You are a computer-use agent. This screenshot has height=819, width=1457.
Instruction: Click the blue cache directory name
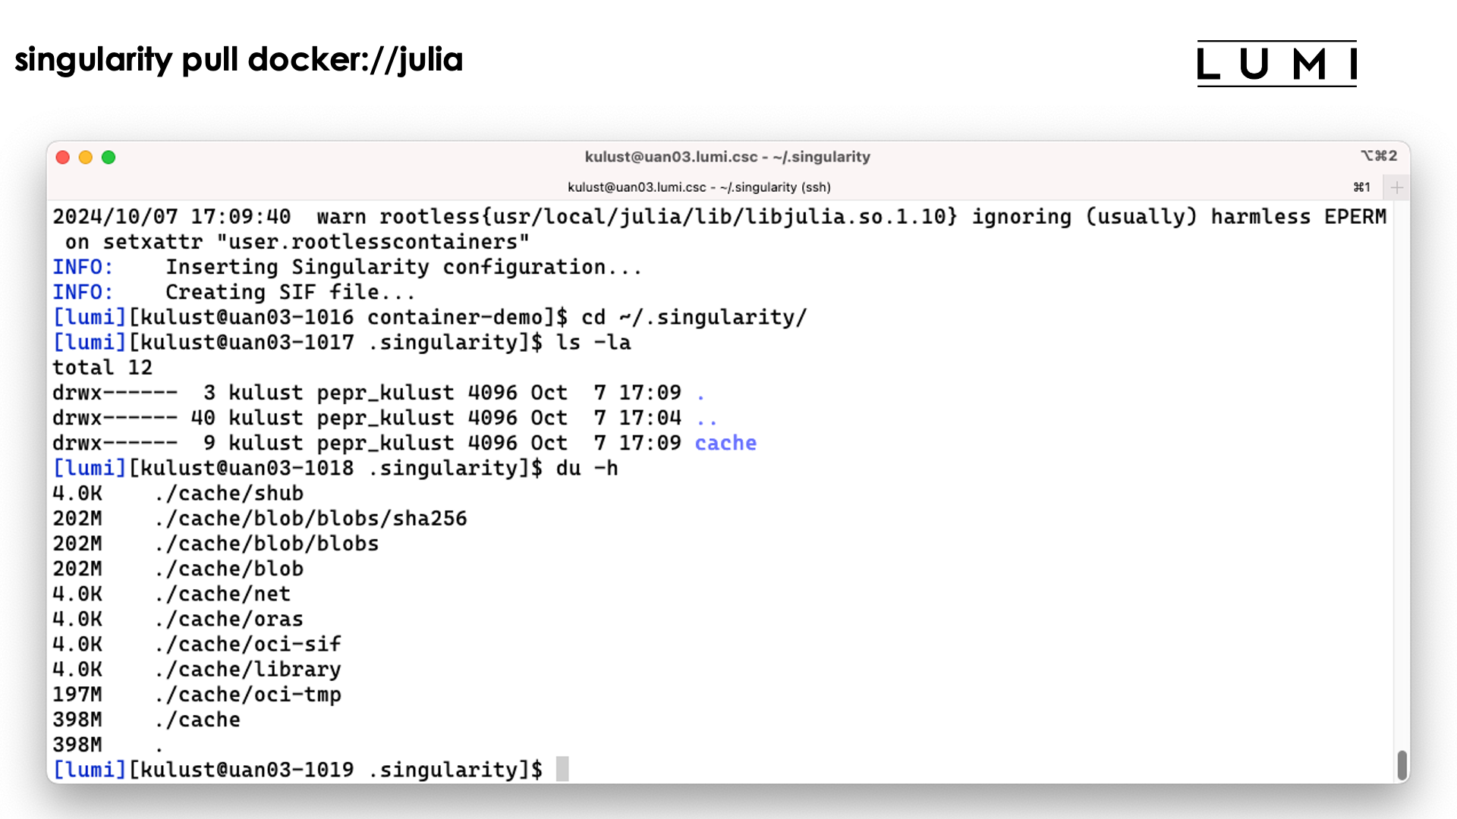click(725, 443)
